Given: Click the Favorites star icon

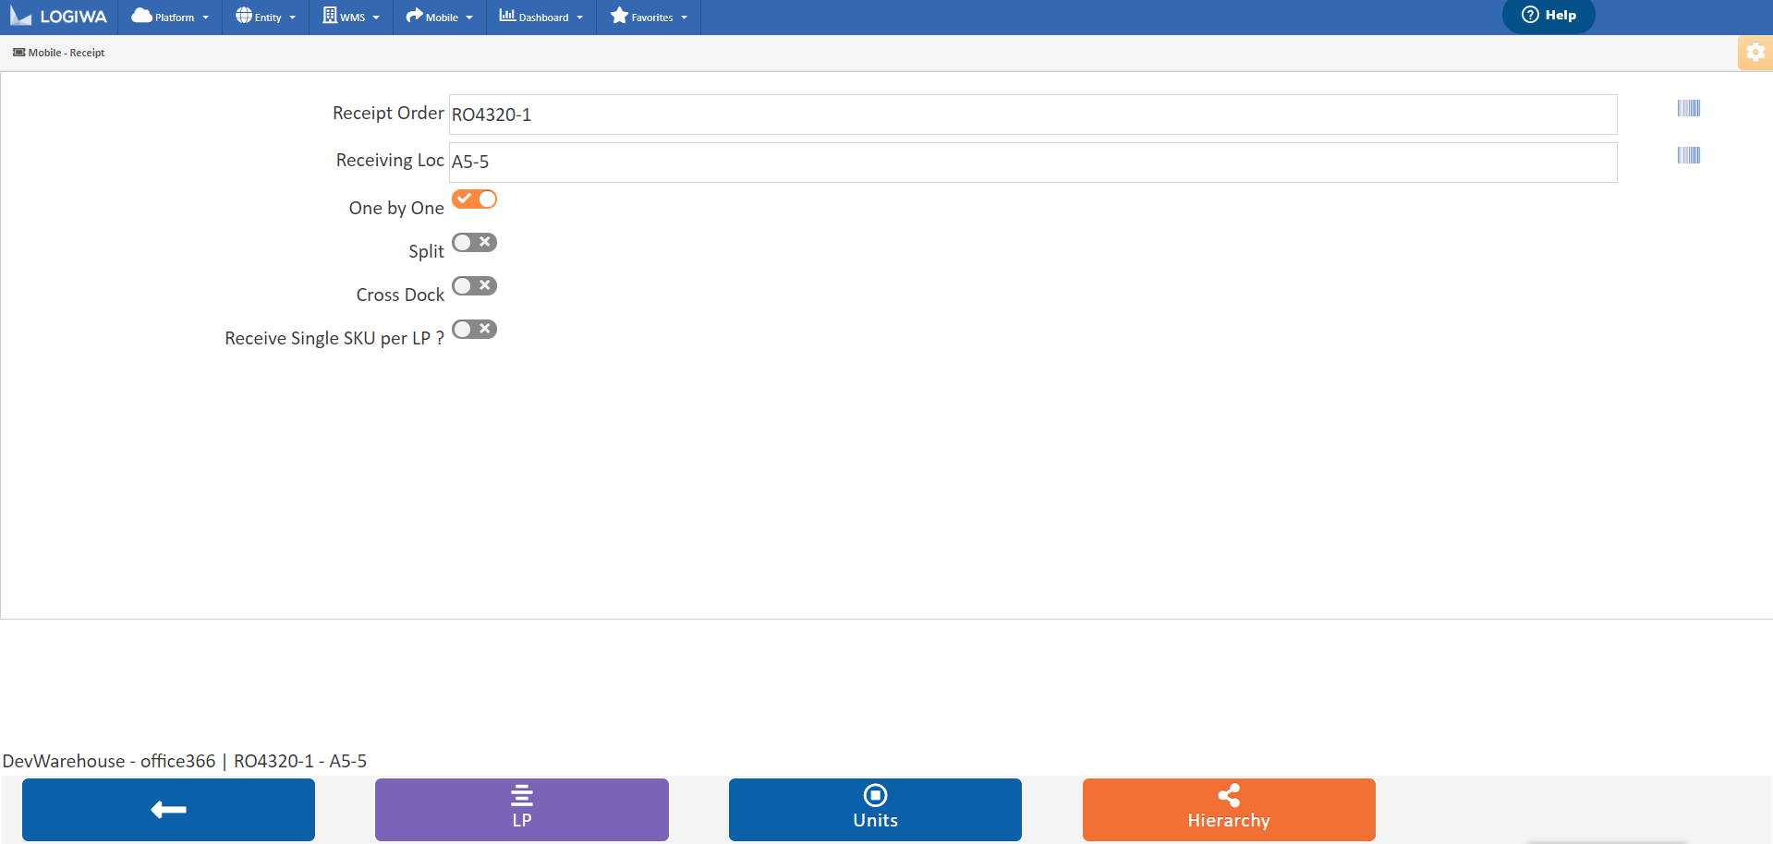Looking at the screenshot, I should point(619,16).
